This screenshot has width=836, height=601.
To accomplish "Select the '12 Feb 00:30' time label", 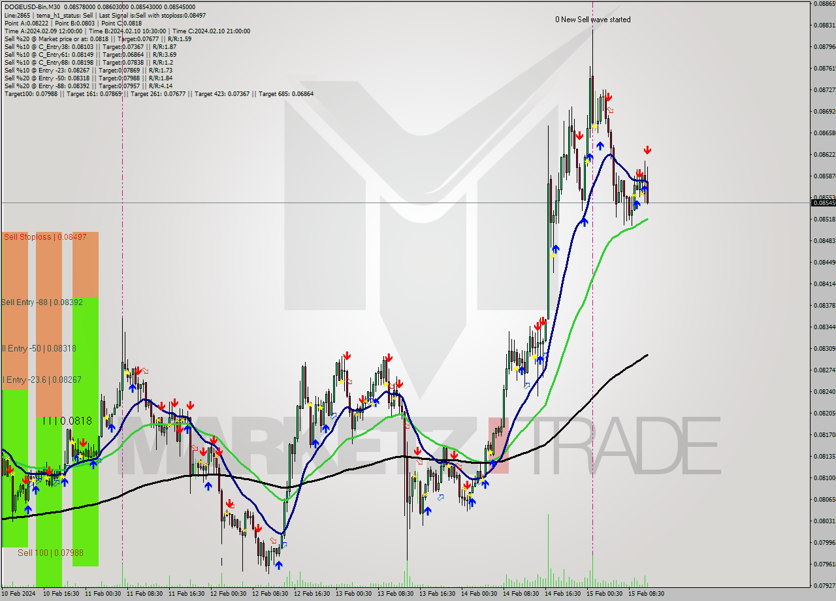I will pyautogui.click(x=229, y=594).
